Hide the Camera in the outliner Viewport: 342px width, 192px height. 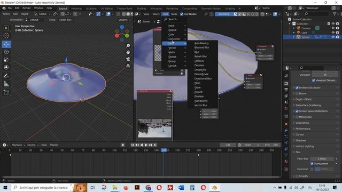pos(333,28)
